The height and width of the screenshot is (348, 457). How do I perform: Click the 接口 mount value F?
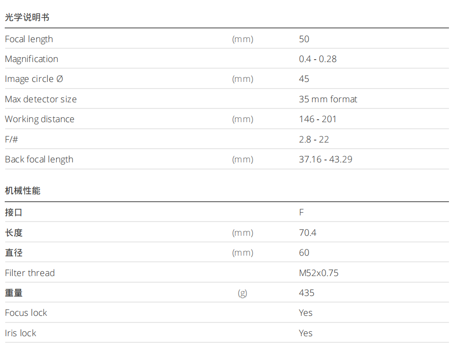[x=302, y=213]
